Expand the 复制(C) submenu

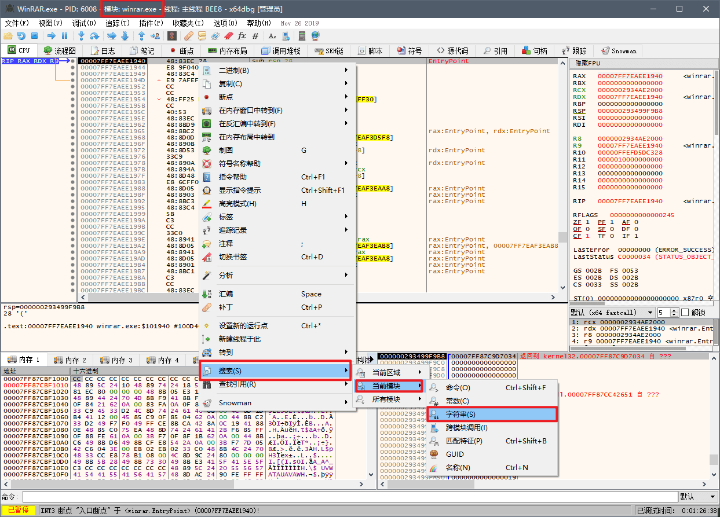(278, 83)
